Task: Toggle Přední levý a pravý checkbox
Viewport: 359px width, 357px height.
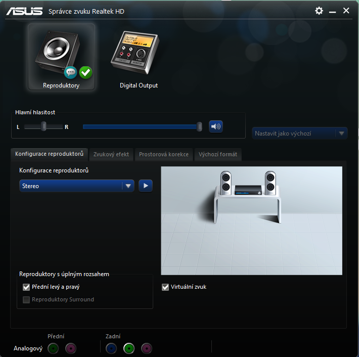Action: [26, 287]
